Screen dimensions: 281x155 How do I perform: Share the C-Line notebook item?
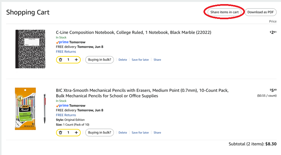point(157,60)
